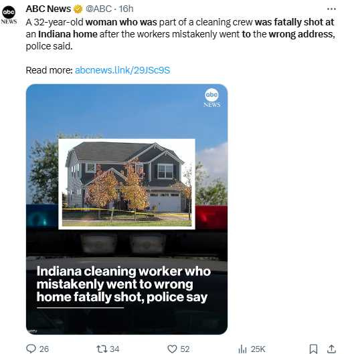
Task: Open the three-dot more options menu
Action: [x=331, y=9]
